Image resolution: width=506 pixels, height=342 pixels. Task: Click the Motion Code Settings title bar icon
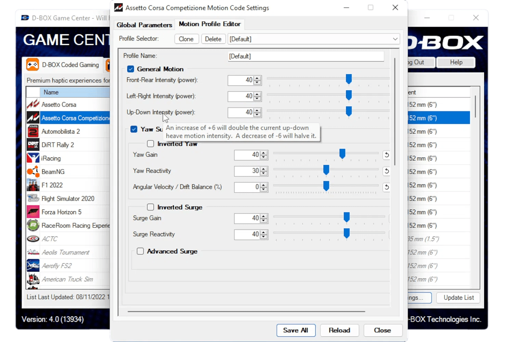(x=118, y=8)
